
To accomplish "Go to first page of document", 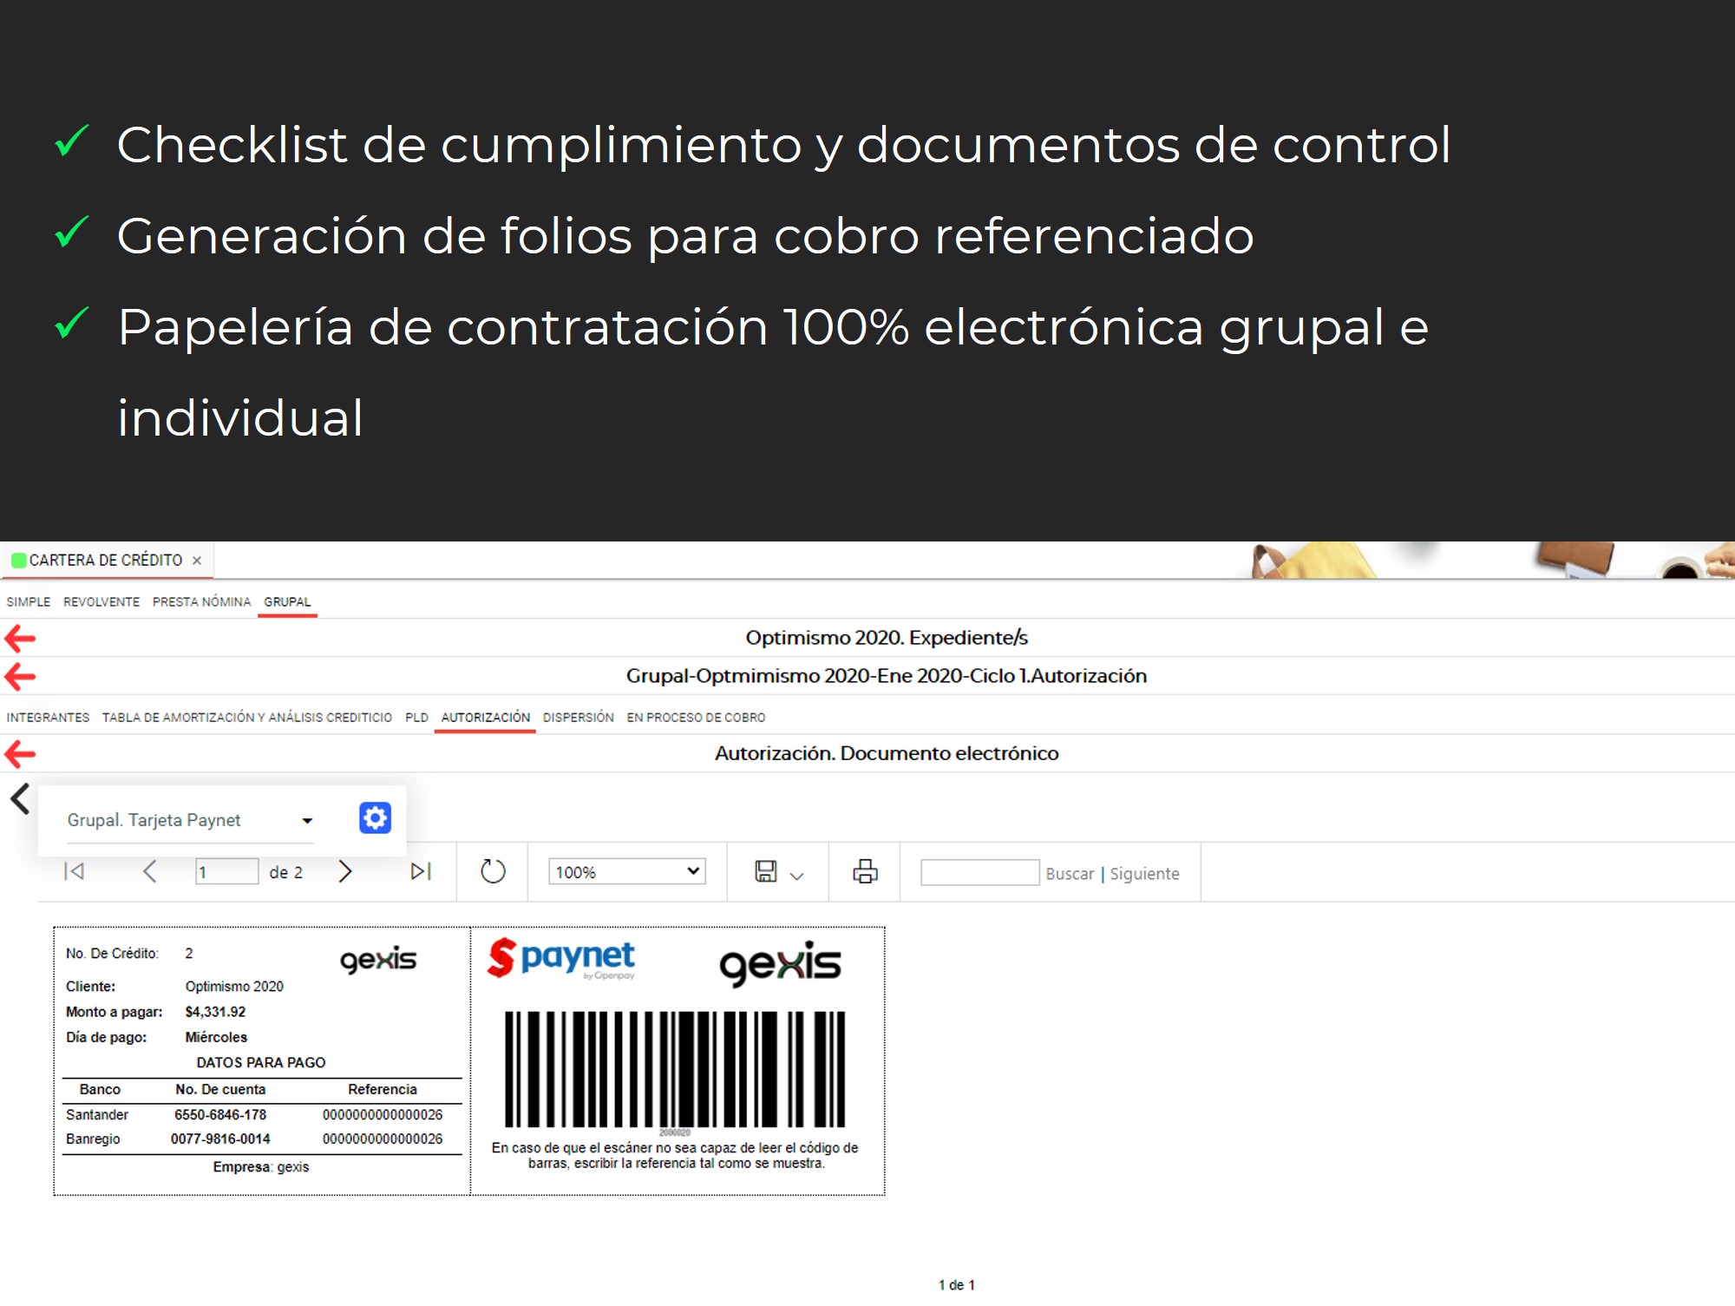I will pyautogui.click(x=75, y=871).
